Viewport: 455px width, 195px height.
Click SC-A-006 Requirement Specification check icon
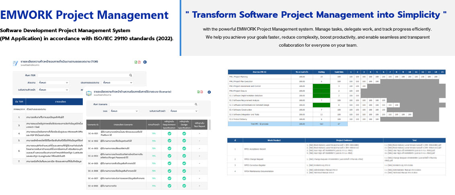170,170
